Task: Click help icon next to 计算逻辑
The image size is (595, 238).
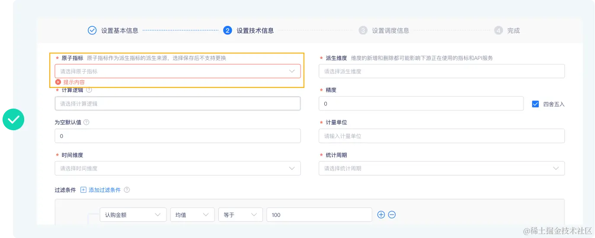Action: point(89,90)
